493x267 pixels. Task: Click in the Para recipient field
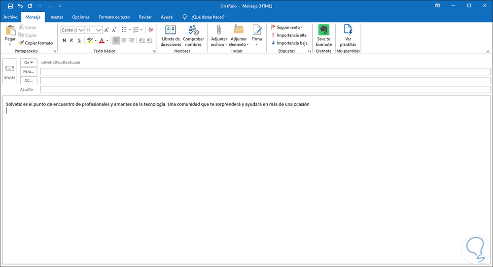click(265, 71)
